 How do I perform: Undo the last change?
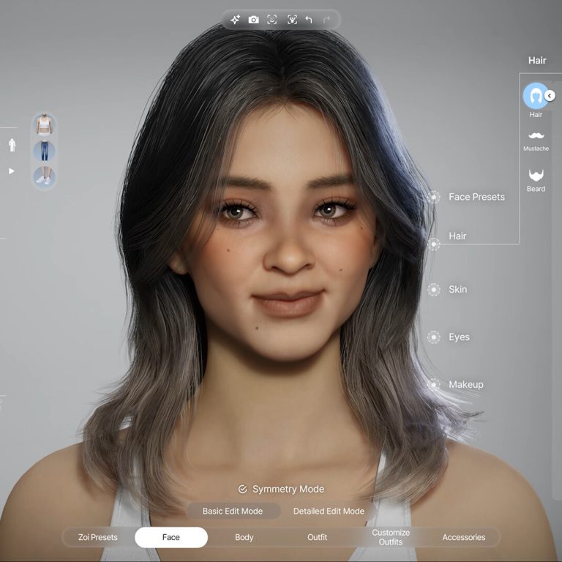pos(309,20)
